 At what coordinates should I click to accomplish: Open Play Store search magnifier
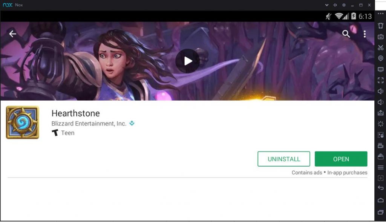[x=346, y=34]
